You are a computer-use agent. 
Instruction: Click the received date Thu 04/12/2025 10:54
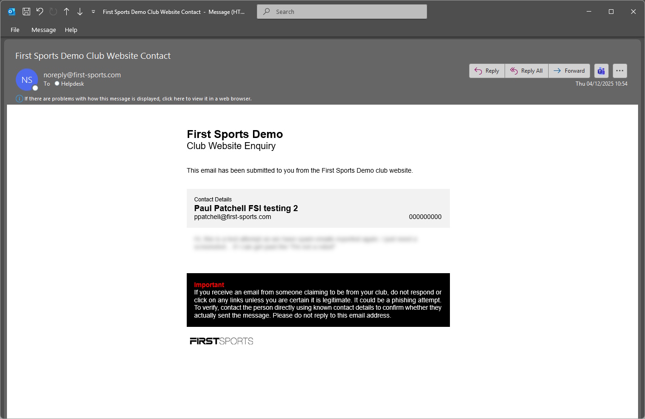(x=601, y=84)
